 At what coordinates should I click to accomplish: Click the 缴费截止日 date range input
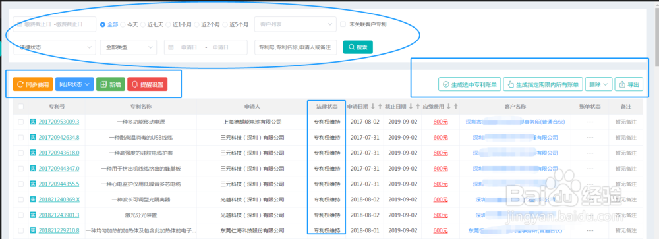pyautogui.click(x=55, y=24)
